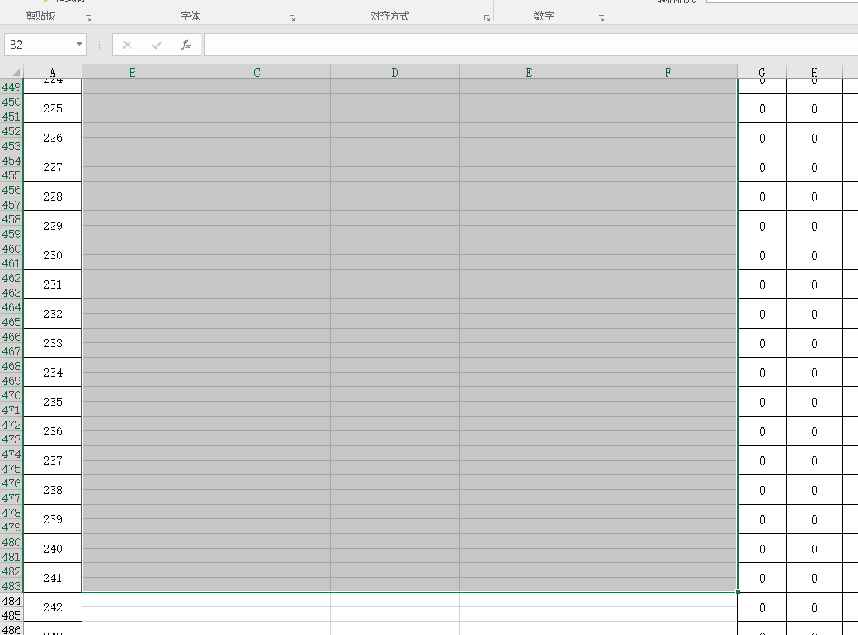The height and width of the screenshot is (635, 858).
Task: Click cell containing 227
Action: pos(52,167)
